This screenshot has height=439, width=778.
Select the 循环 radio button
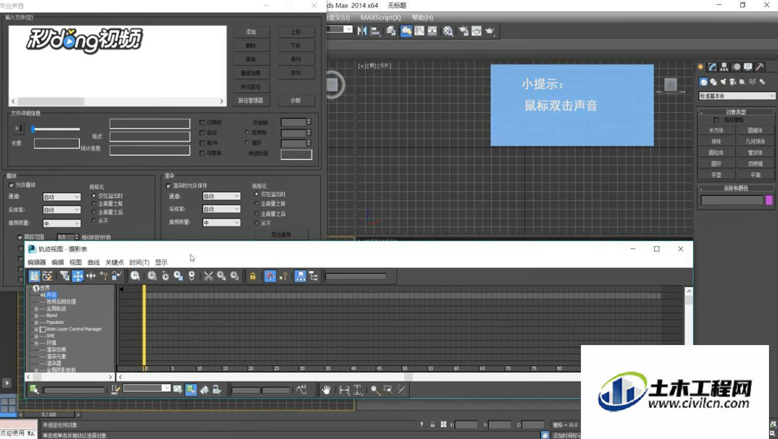click(247, 143)
